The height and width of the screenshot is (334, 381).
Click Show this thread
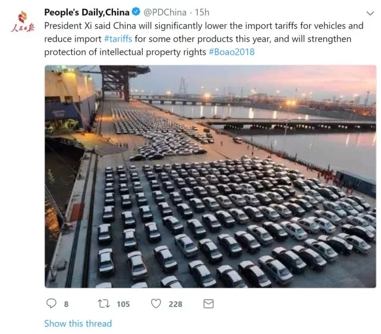(x=78, y=323)
